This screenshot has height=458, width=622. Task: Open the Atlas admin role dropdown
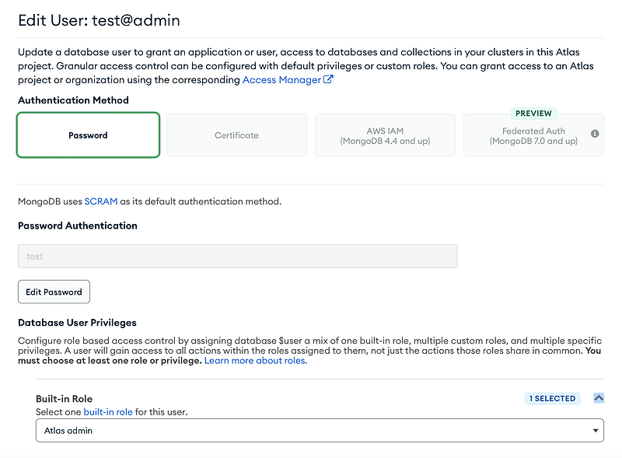(319, 430)
